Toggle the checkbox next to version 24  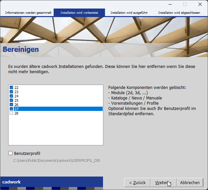click(12, 96)
